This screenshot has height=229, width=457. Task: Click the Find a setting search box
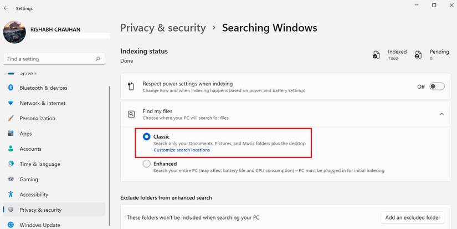click(50, 59)
